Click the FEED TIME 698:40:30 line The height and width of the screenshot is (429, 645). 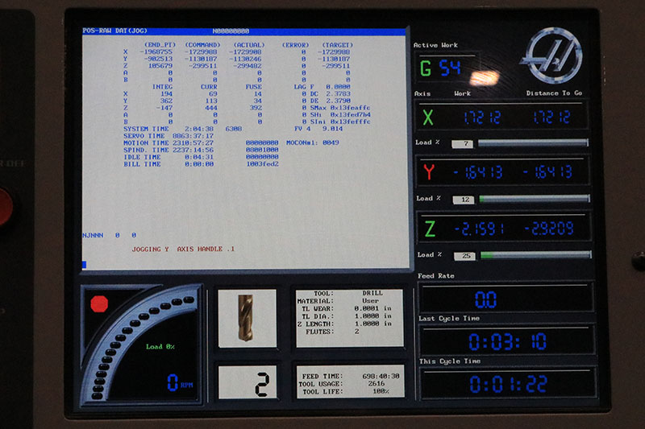(351, 376)
